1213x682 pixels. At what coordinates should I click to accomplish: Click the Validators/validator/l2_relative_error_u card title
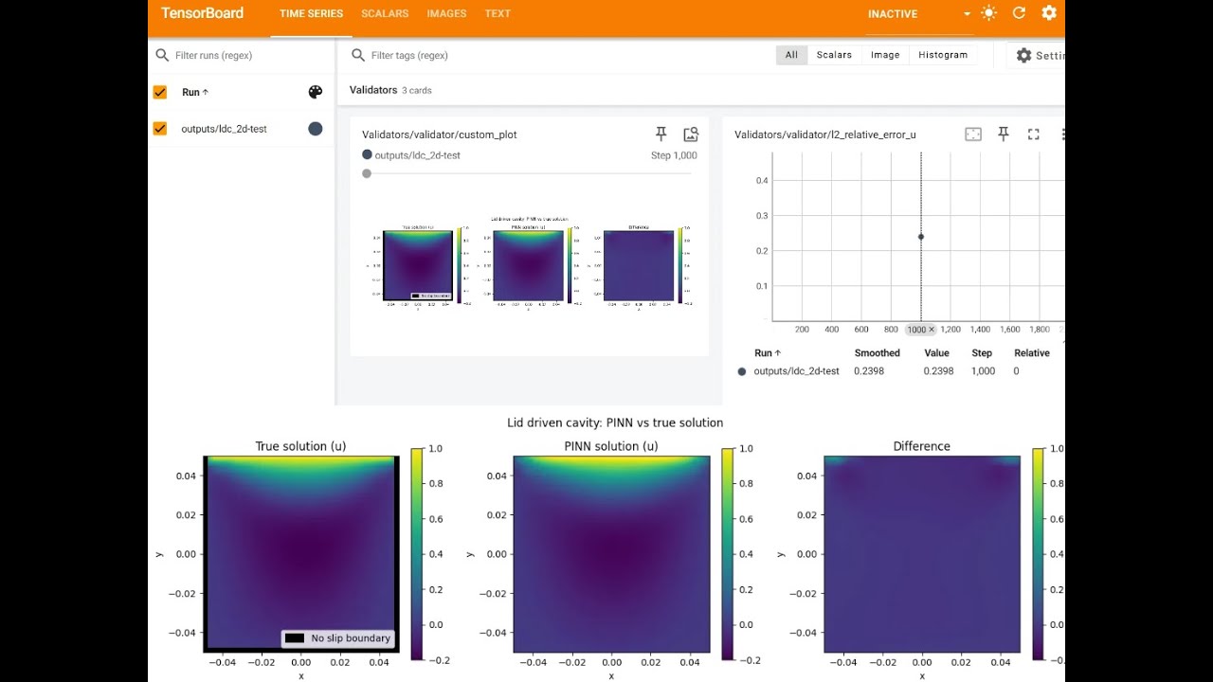coord(825,135)
